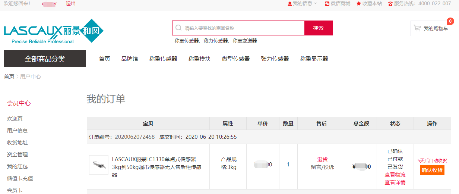Image resolution: width=459 pixels, height=194 pixels.
Task: Click the 状态 column header
Action: [x=395, y=123]
